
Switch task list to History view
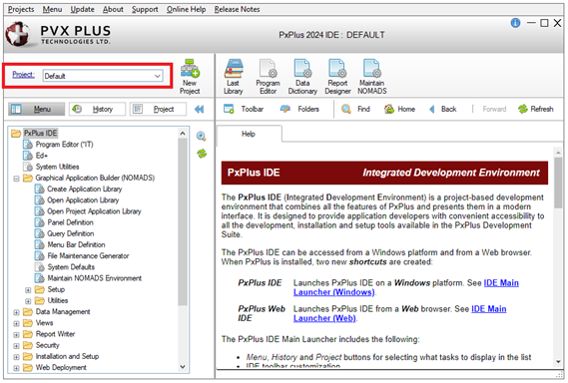[97, 109]
